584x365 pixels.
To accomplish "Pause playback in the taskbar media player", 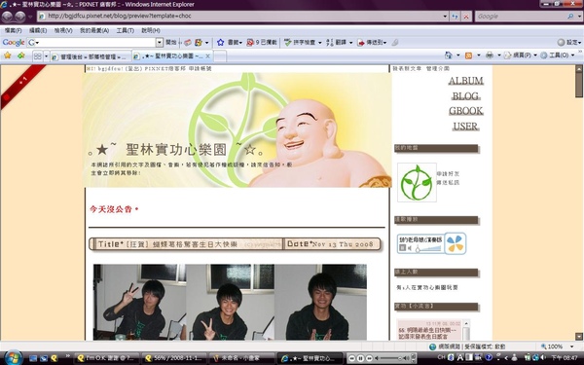I will click(360, 358).
